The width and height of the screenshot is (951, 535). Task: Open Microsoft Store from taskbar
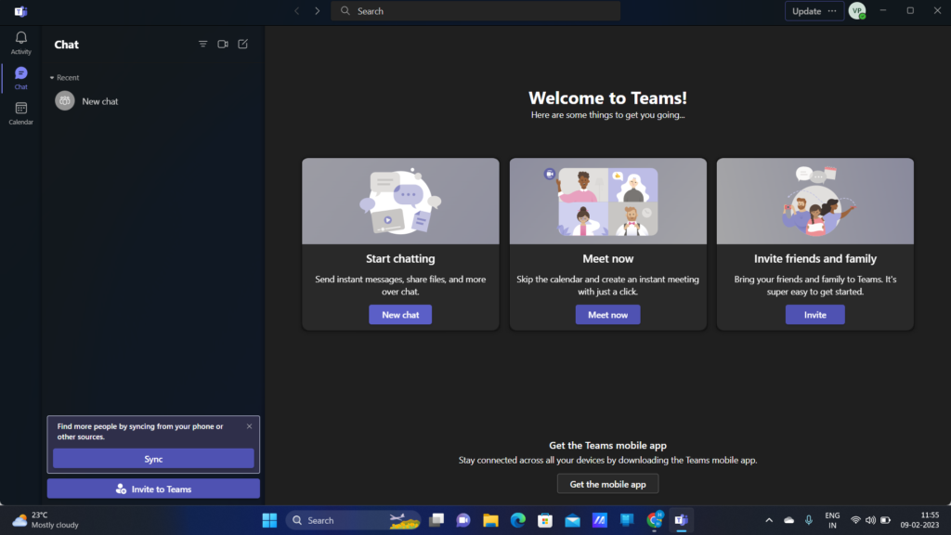pos(545,520)
